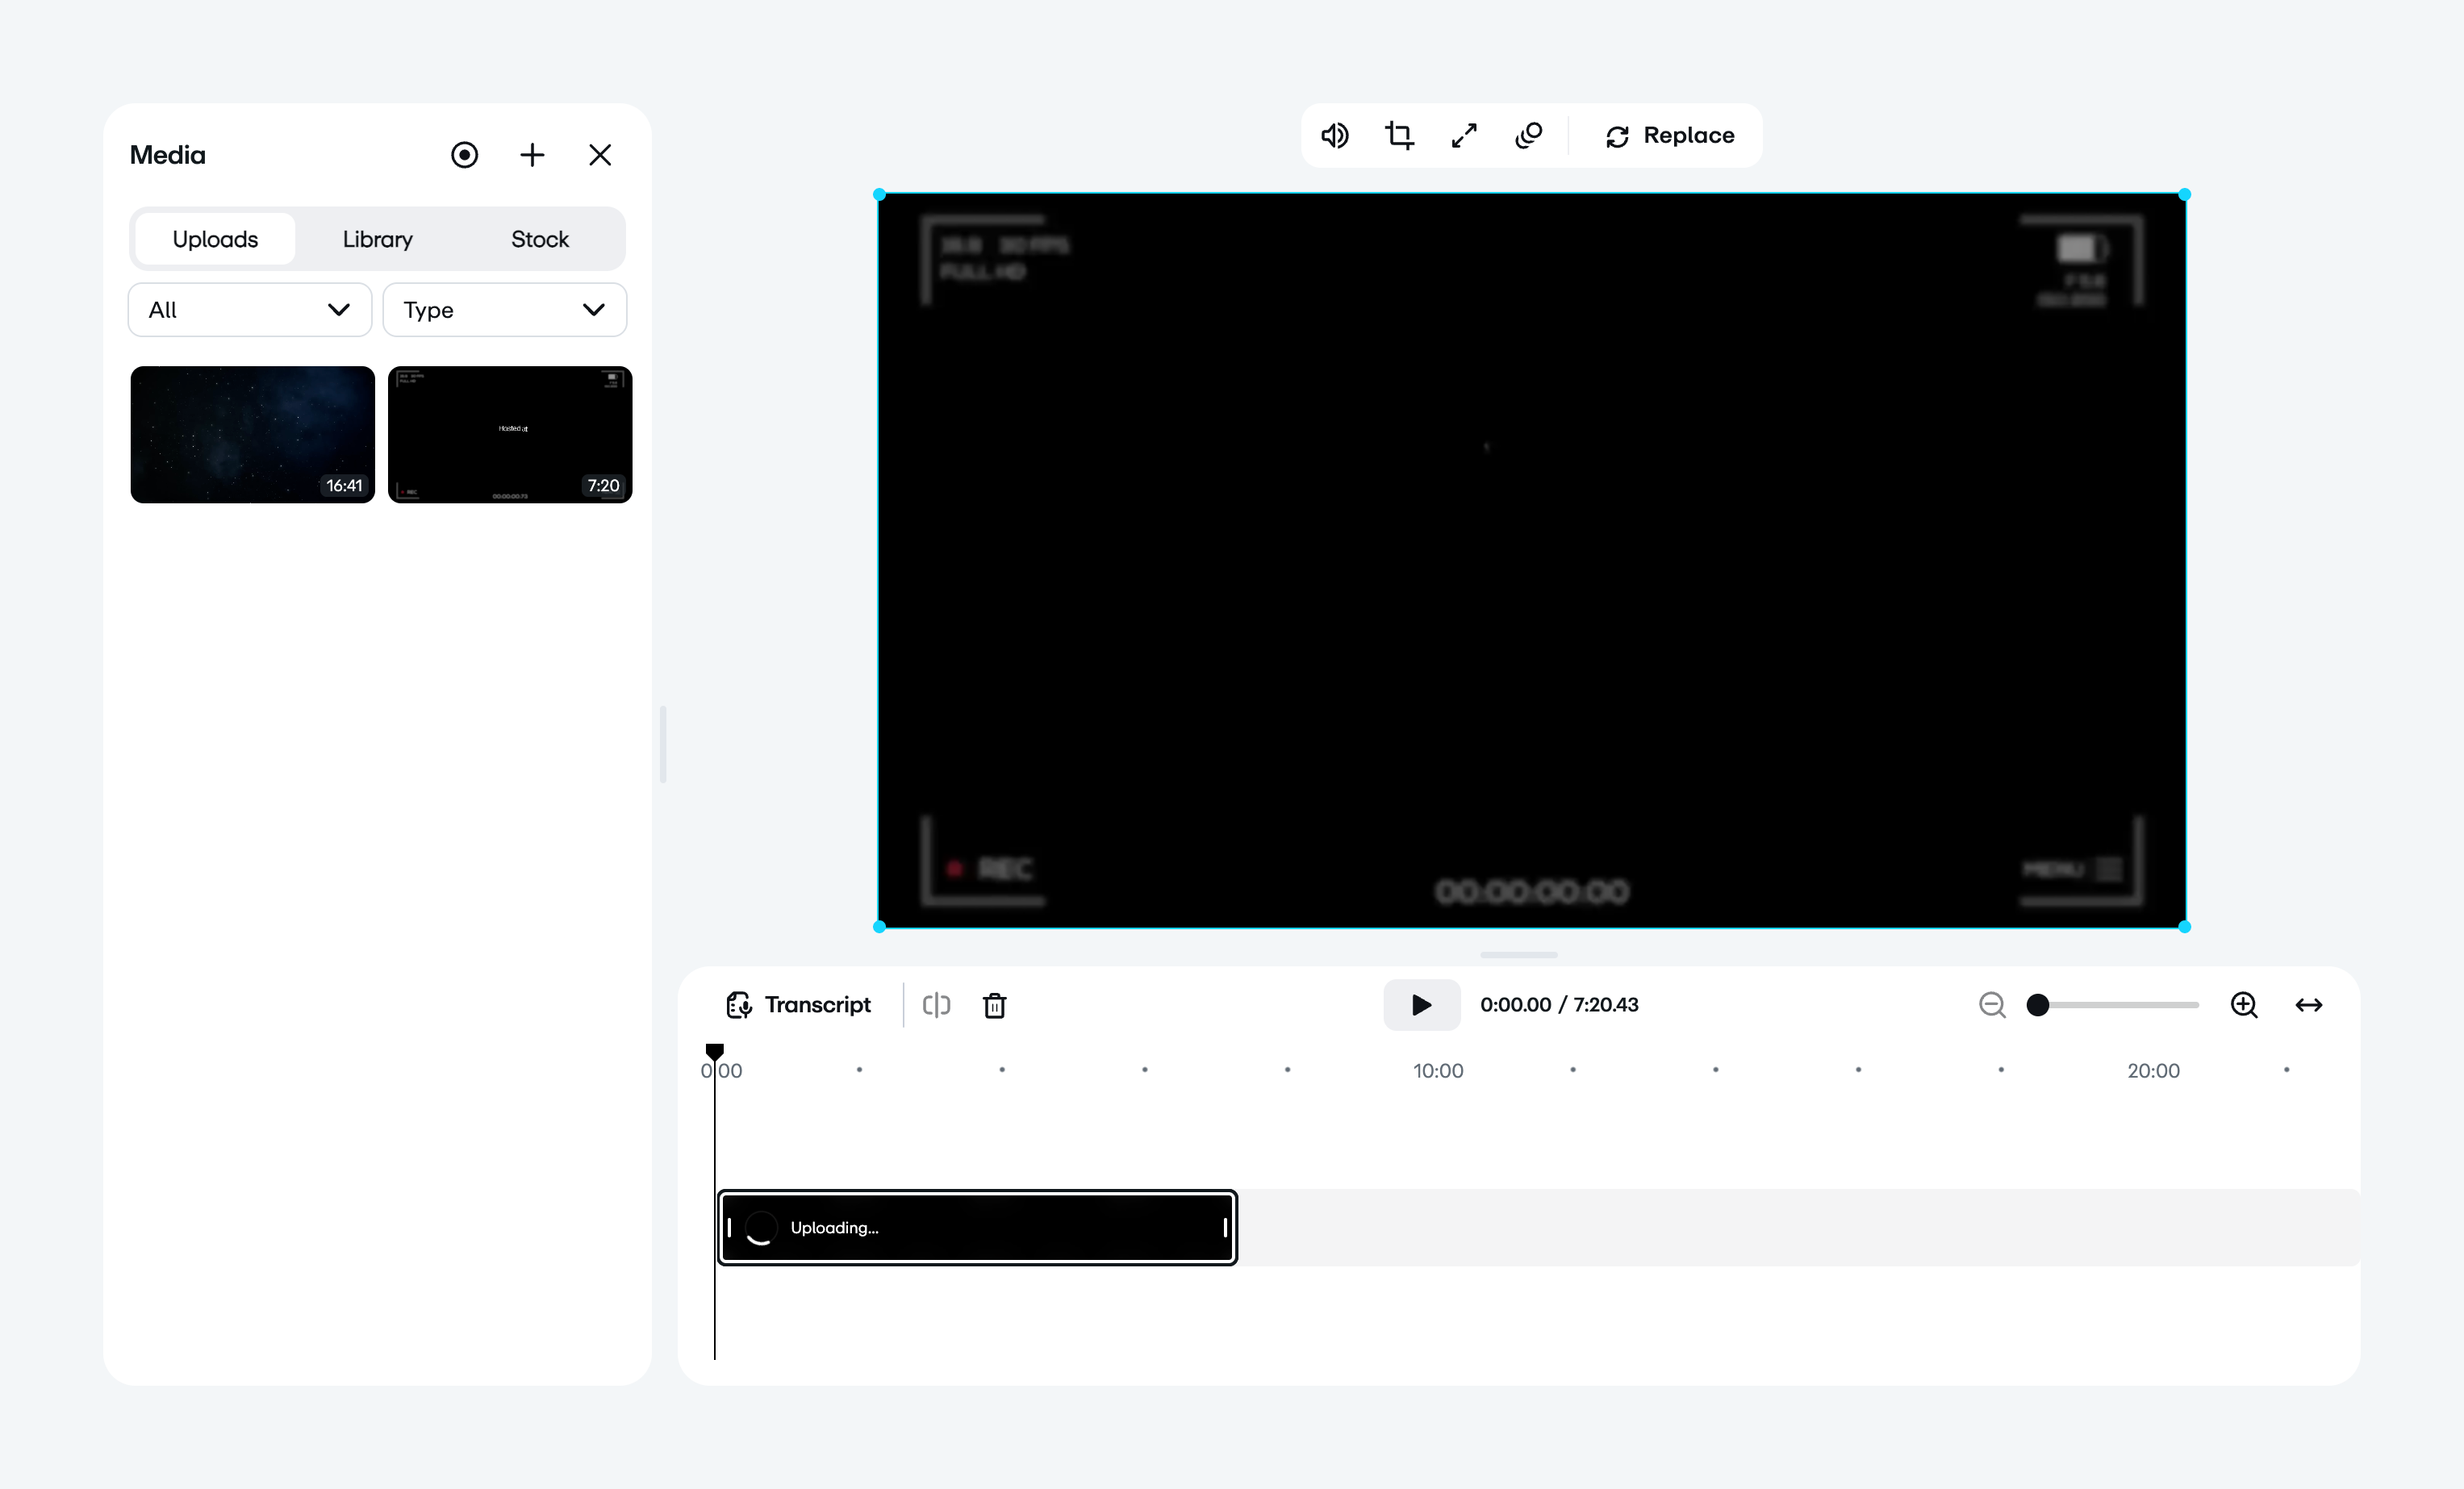The image size is (2464, 1489).
Task: Switch to the Stock tab
Action: (x=539, y=239)
